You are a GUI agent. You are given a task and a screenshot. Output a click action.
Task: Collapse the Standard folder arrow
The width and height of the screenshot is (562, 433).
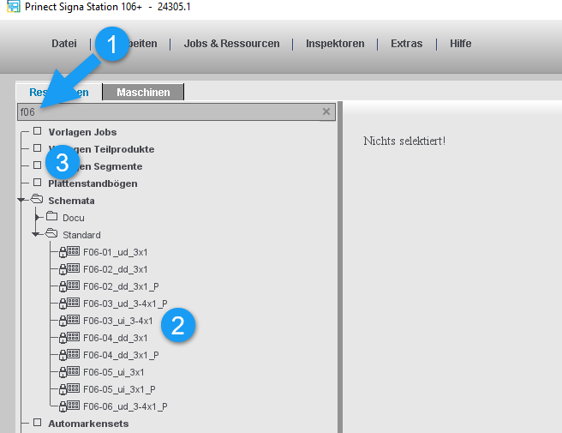pos(35,234)
